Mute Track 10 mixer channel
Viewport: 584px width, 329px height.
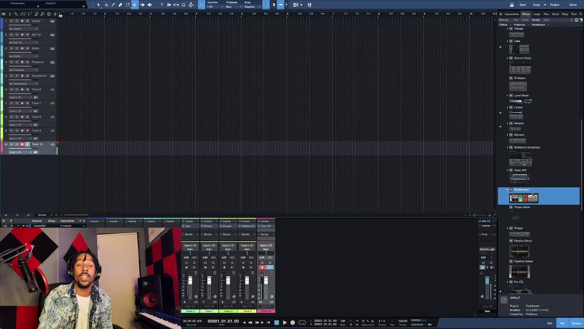[x=262, y=263]
